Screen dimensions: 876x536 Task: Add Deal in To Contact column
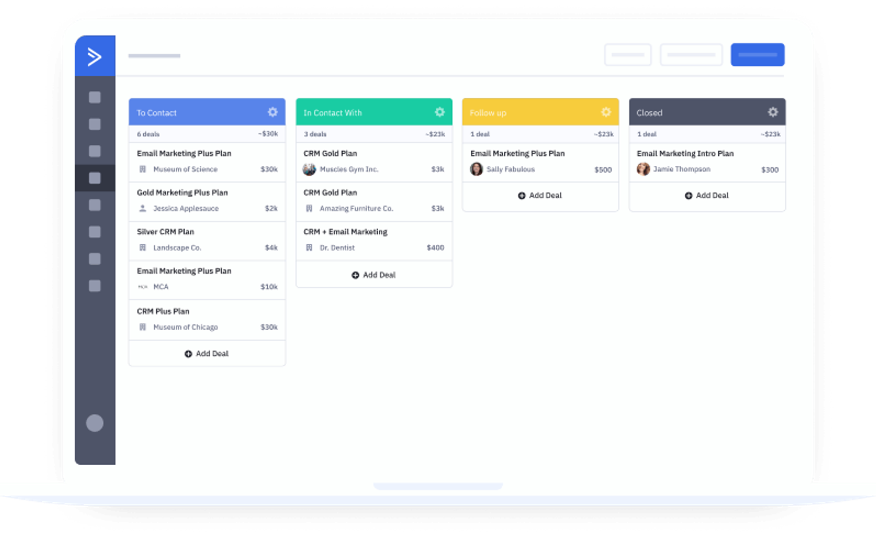tap(207, 353)
